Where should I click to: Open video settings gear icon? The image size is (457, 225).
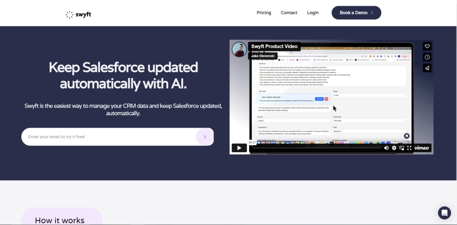click(394, 148)
